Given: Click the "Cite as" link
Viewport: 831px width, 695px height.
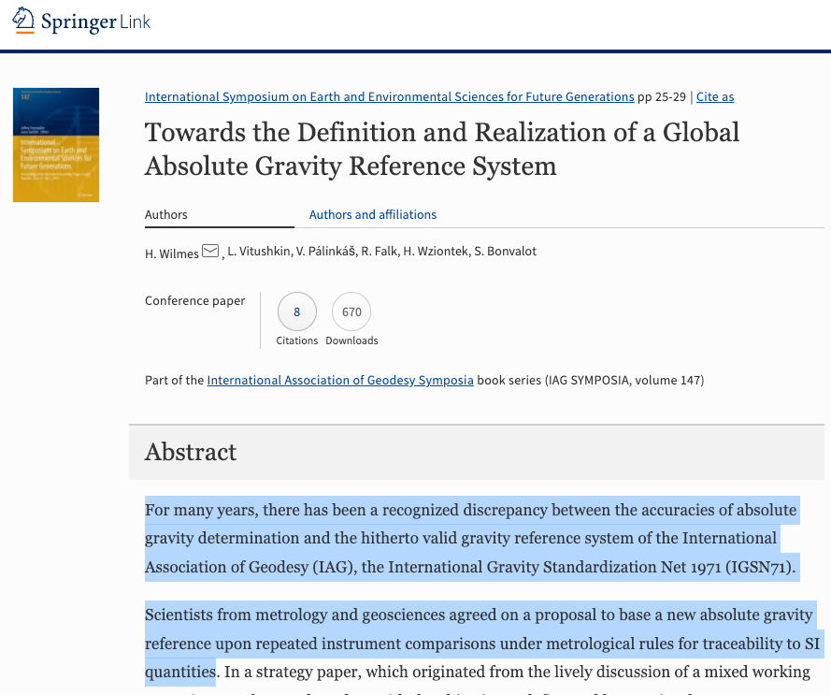Looking at the screenshot, I should [x=715, y=96].
